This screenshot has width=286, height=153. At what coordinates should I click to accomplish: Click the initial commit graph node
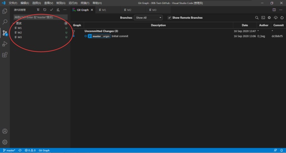[x=74, y=36]
